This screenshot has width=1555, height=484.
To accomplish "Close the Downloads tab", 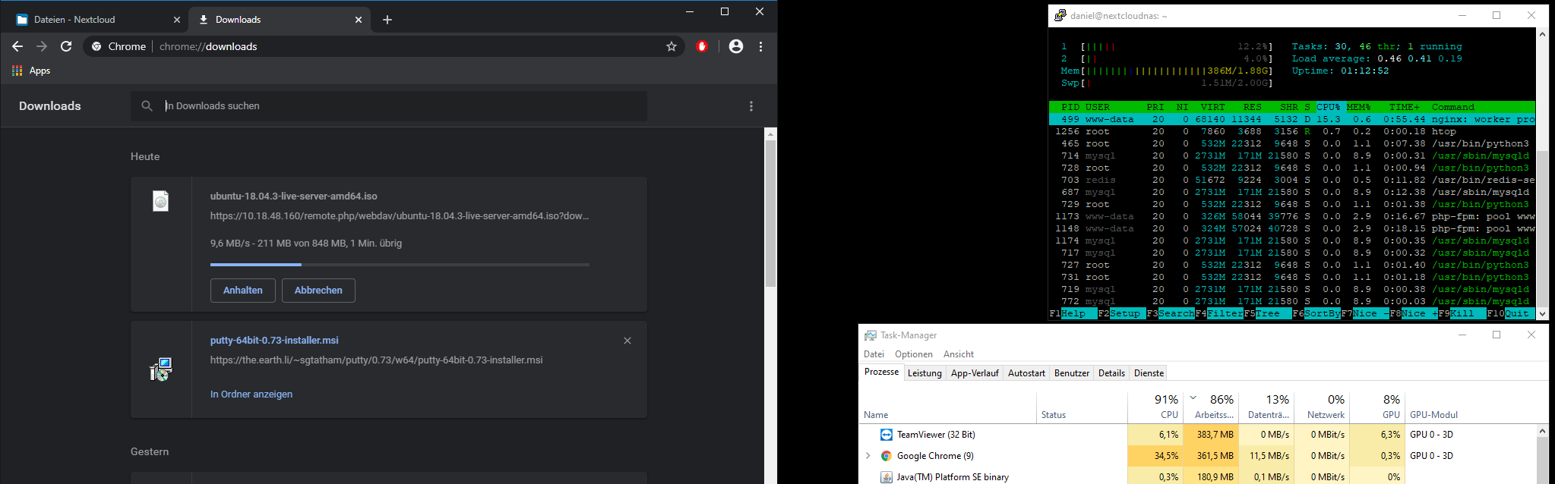I will tap(359, 20).
